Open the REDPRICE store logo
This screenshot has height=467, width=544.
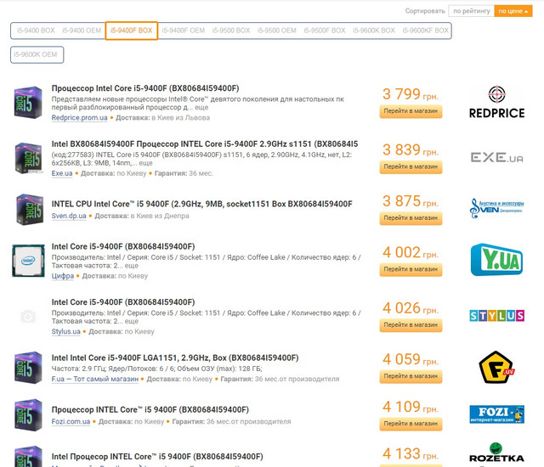(496, 102)
